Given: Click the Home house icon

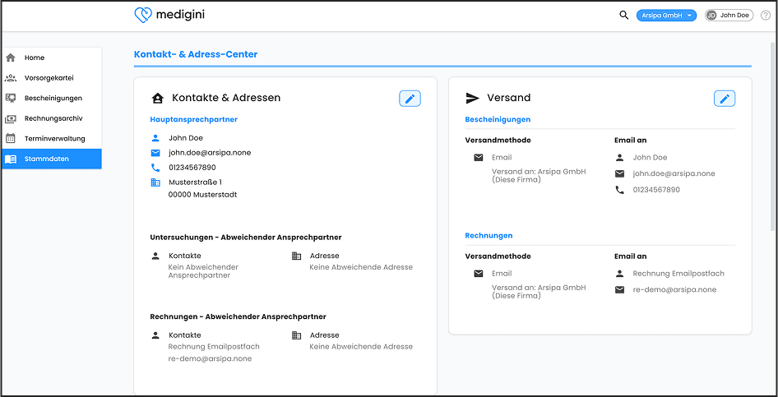Looking at the screenshot, I should click(x=11, y=58).
